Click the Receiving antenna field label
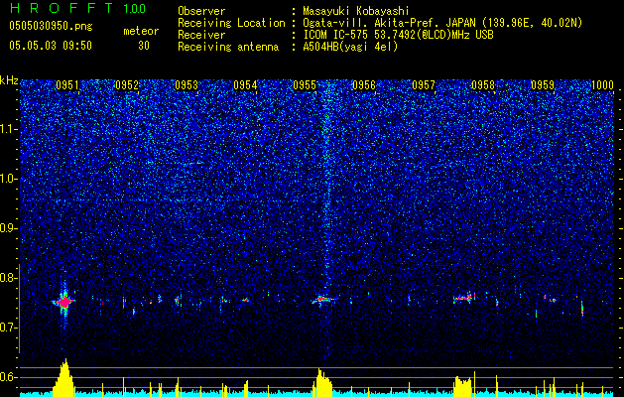 [x=228, y=47]
